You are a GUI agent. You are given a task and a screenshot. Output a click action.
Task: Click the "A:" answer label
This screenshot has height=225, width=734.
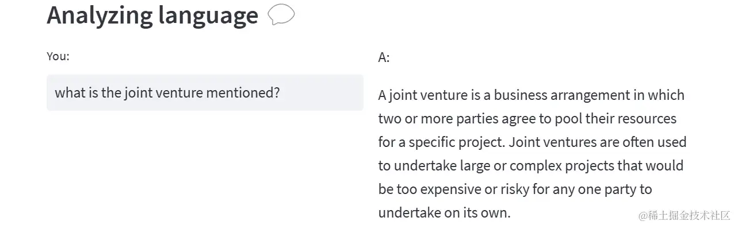coord(384,57)
